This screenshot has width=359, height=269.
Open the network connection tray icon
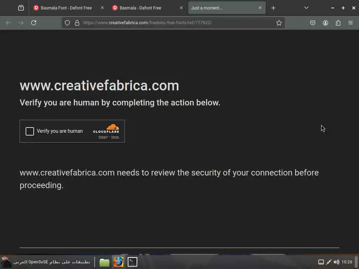(329, 262)
